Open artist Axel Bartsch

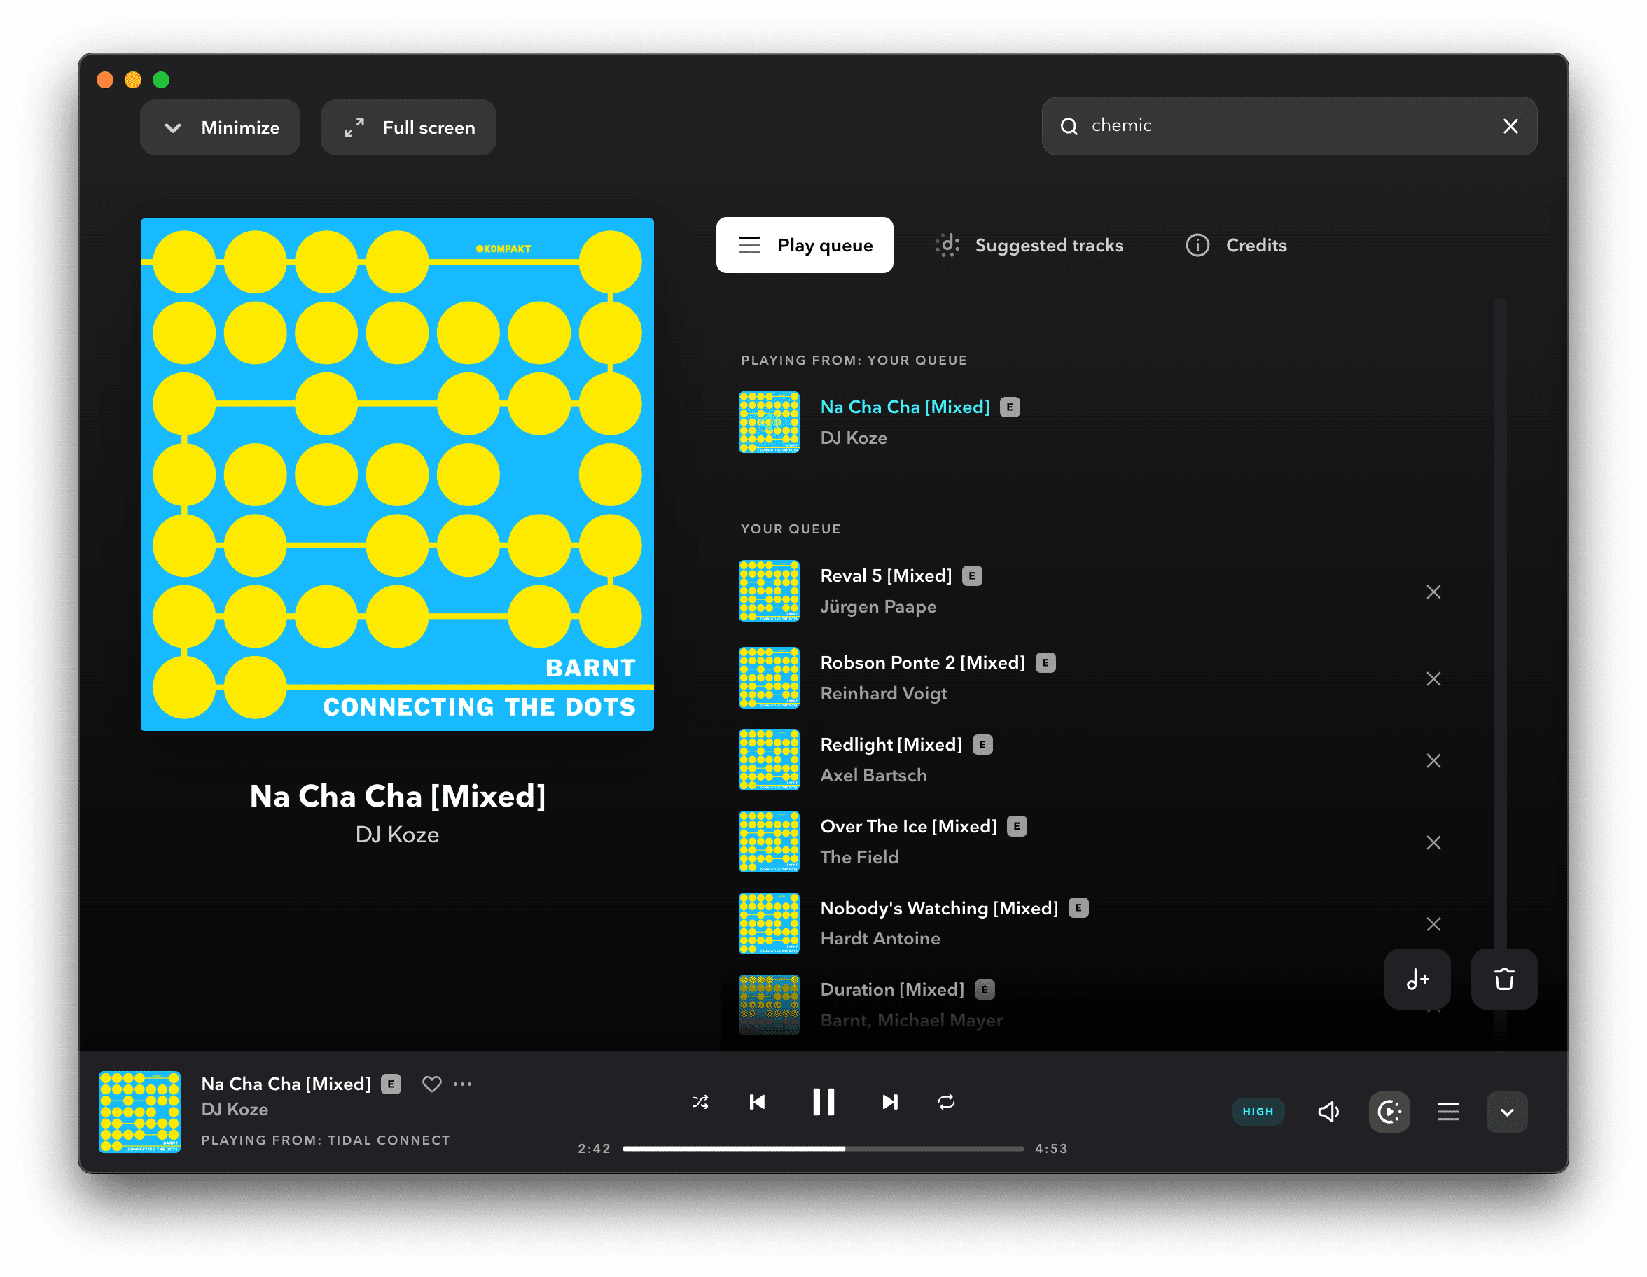(x=874, y=776)
